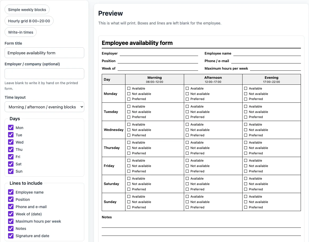Click the Preview heading

(110, 13)
